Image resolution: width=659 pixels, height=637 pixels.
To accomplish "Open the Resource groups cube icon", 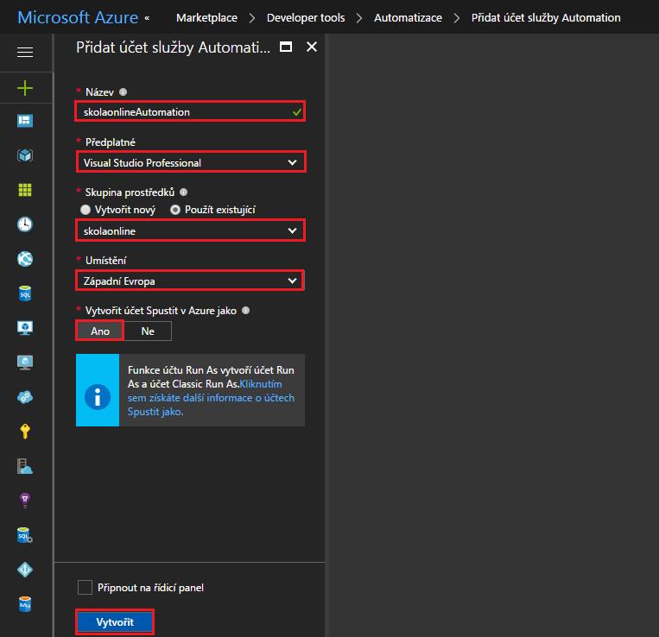I will point(25,155).
